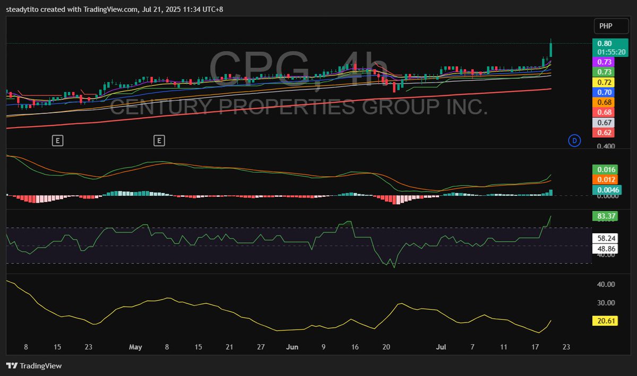The width and height of the screenshot is (637, 376).
Task: Select the orange 0.68 price label
Action: point(604,102)
